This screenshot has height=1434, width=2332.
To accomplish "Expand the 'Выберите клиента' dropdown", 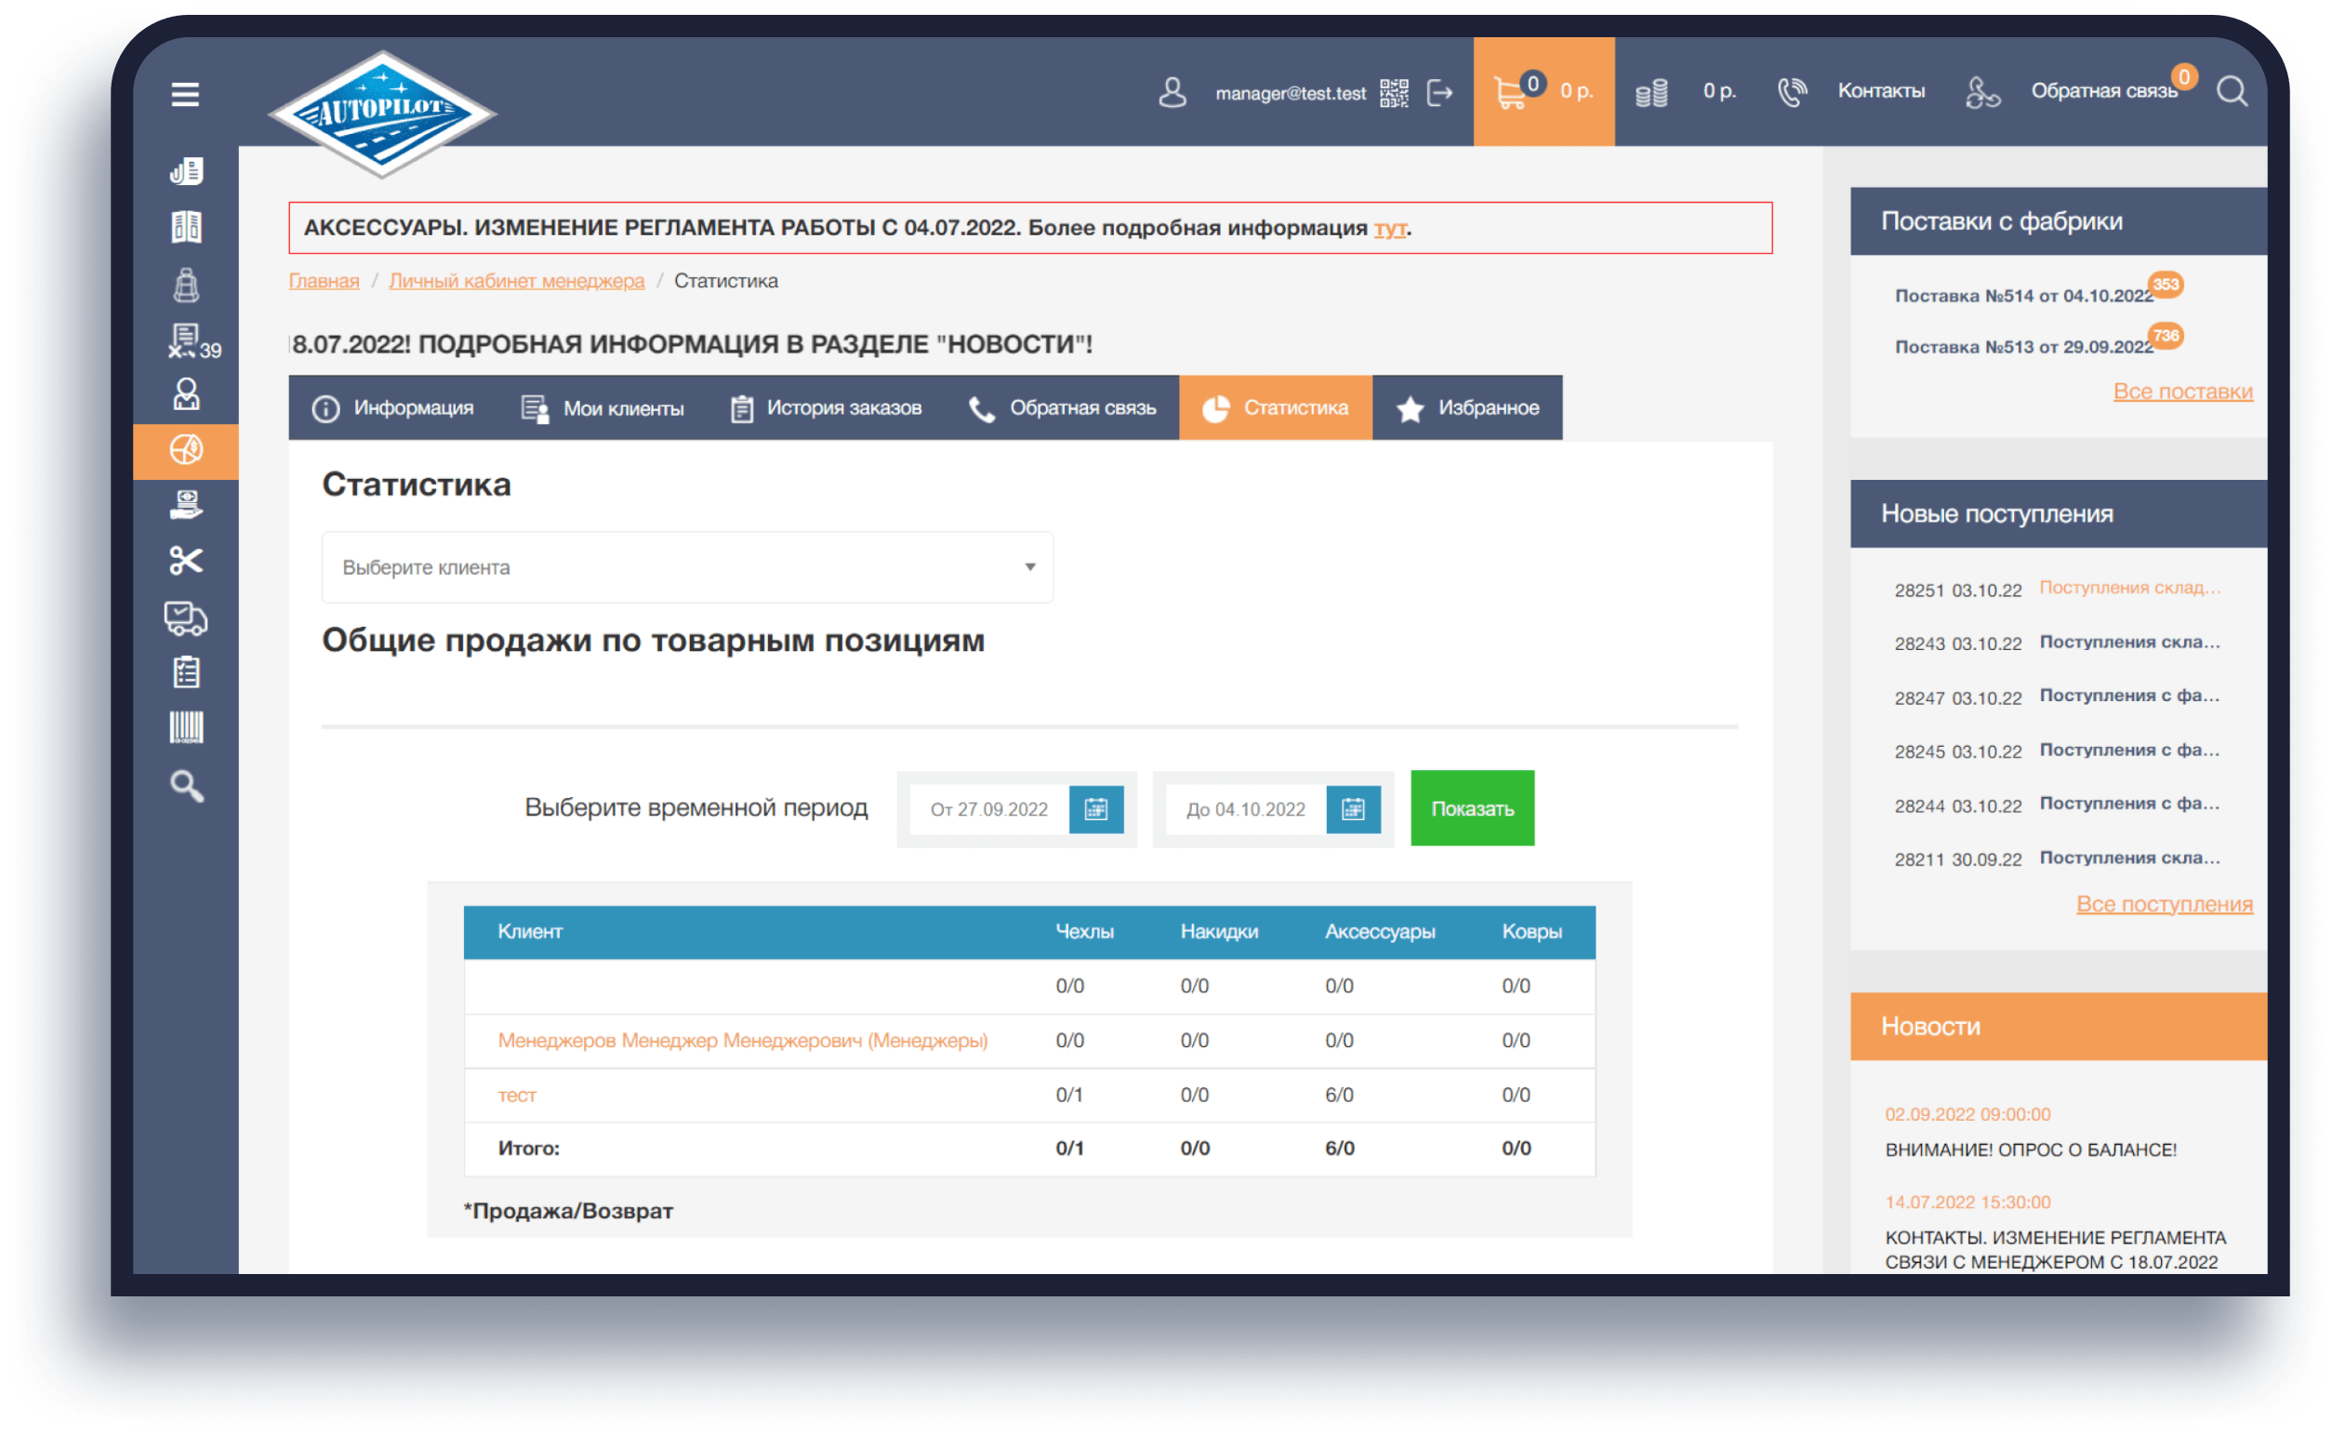I will [687, 567].
